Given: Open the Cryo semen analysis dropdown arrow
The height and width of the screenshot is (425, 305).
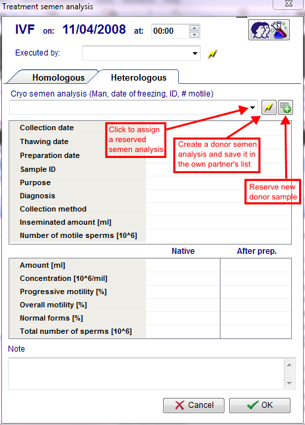Looking at the screenshot, I should tap(252, 108).
